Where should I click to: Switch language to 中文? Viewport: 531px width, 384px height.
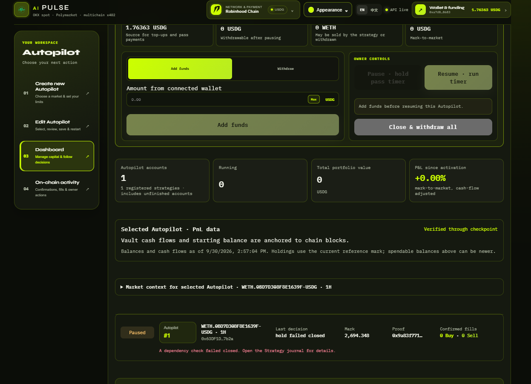[374, 10]
